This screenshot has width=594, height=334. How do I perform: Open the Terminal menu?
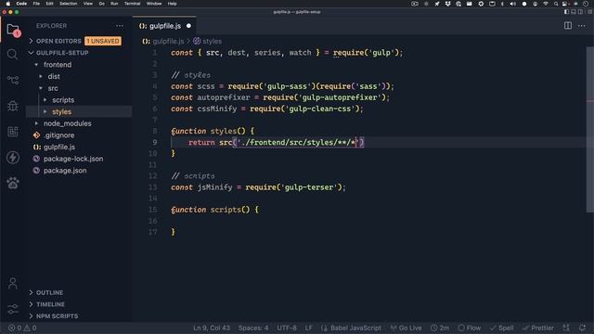132,4
